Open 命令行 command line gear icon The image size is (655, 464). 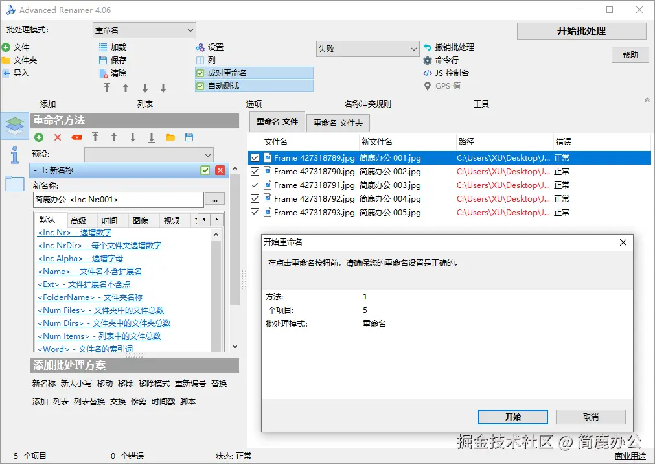428,60
